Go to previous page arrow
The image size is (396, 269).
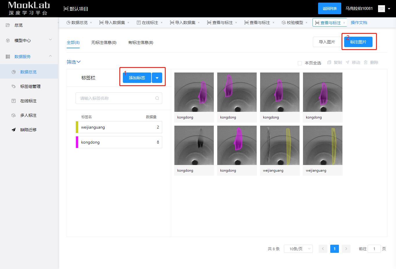tap(323, 249)
